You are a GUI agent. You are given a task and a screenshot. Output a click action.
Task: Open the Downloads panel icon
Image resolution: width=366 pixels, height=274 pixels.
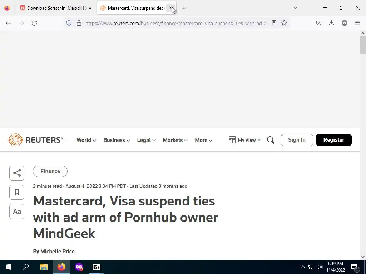pyautogui.click(x=331, y=23)
